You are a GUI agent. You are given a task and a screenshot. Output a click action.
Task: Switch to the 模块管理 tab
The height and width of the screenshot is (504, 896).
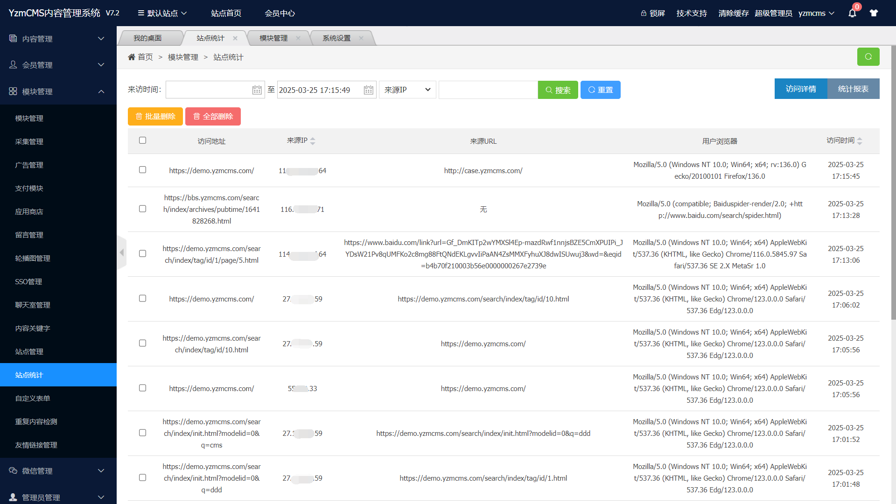coord(273,38)
